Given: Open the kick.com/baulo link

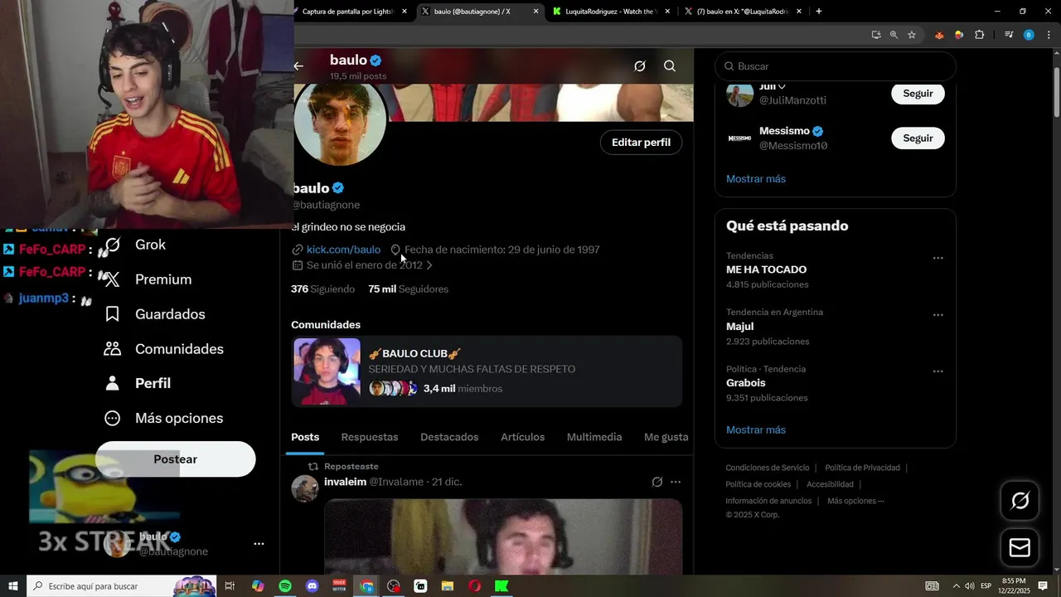Looking at the screenshot, I should click(x=343, y=250).
